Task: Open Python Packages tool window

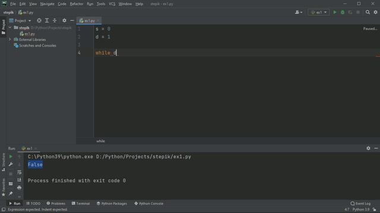Action: point(112,204)
